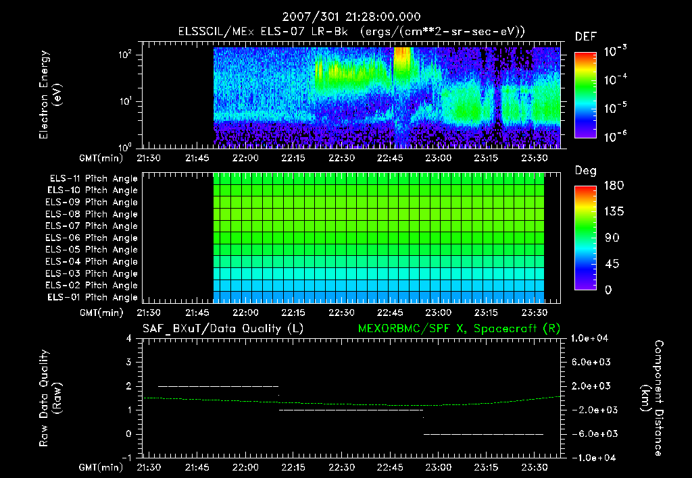Image resolution: width=692 pixels, height=478 pixels.
Task: Click the ELS-01 Pitch Angle row label
Action: click(93, 298)
